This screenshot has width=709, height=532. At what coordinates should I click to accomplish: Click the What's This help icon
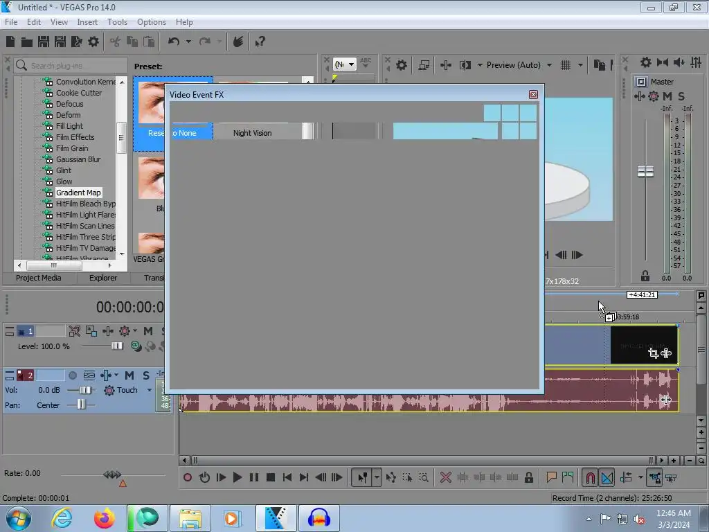tap(260, 42)
